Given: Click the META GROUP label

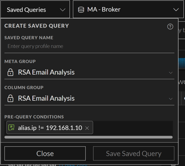Looking at the screenshot, I should tap(20, 61).
